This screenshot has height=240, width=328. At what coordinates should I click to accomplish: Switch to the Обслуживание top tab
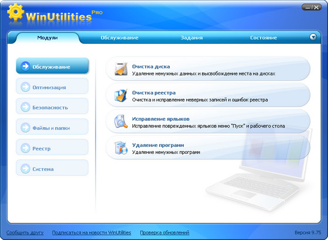click(119, 38)
